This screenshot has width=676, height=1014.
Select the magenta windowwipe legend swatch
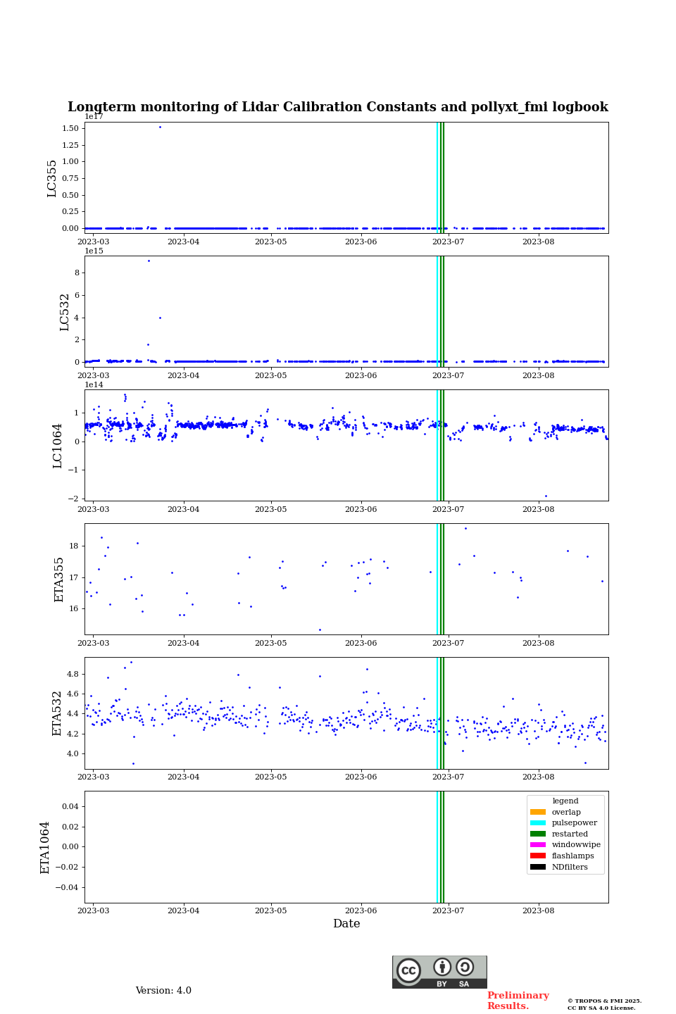pyautogui.click(x=537, y=845)
